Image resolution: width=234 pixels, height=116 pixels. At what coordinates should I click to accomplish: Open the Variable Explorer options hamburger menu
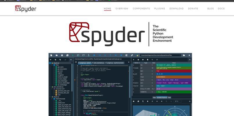[x=190, y=60]
